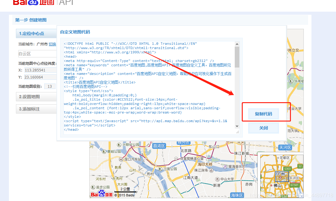The image size is (336, 201).
Task: Click the 盐步公园 park icon
Action: coord(93,187)
